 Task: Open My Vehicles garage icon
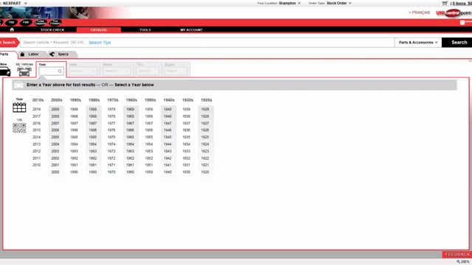[24, 71]
